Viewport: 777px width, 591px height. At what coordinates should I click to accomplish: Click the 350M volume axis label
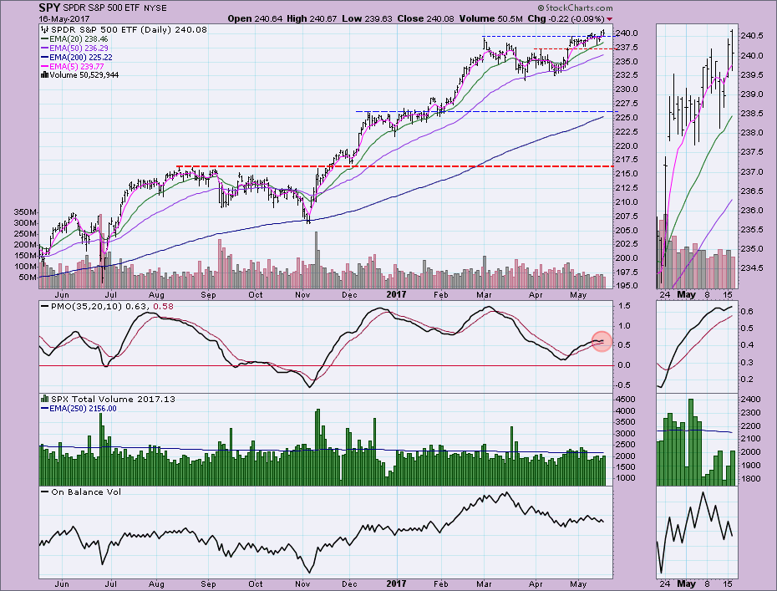pos(25,212)
